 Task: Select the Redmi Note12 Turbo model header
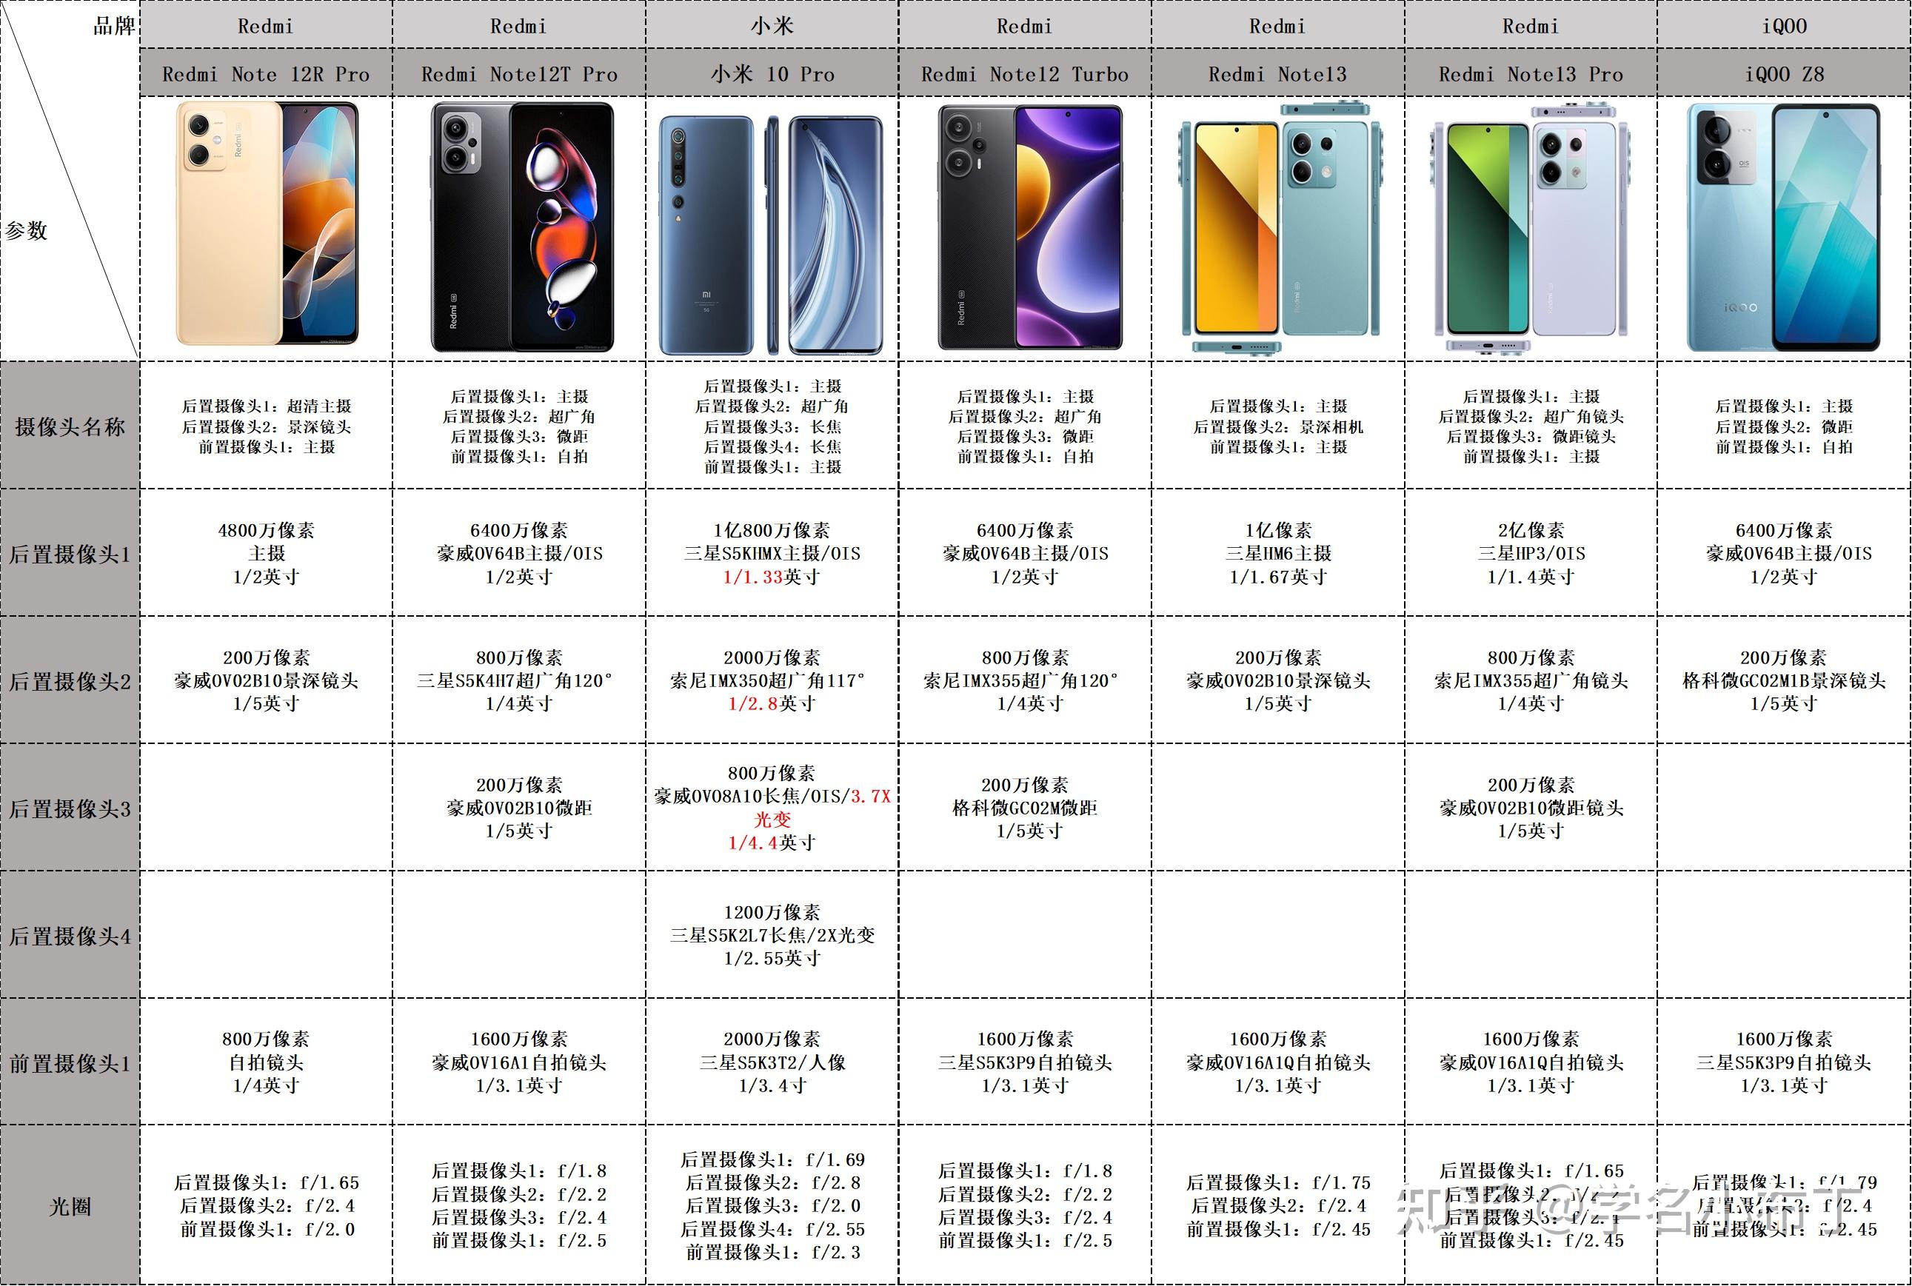pyautogui.click(x=1026, y=73)
